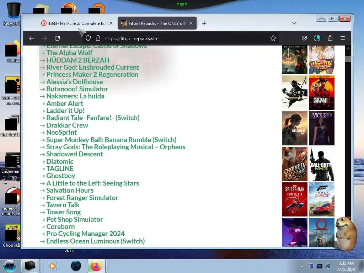Click the taskbar clock showing 3:31 PM

[x=346, y=266]
